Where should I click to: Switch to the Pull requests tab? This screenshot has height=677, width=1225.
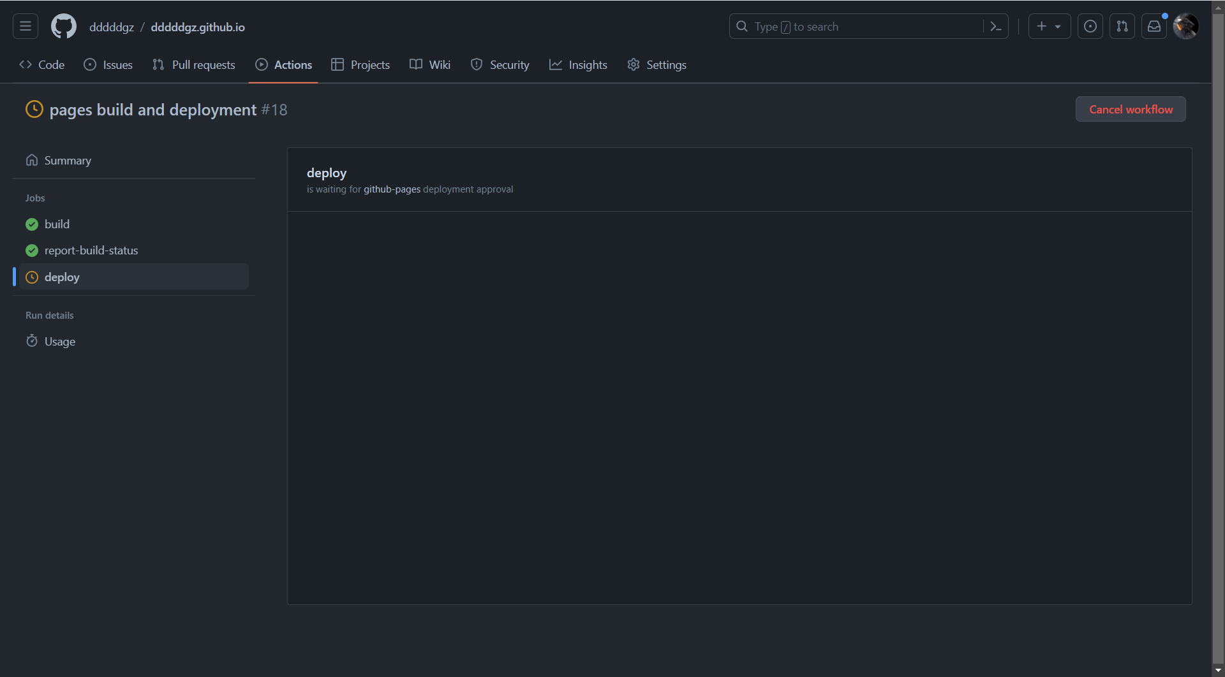(x=194, y=64)
